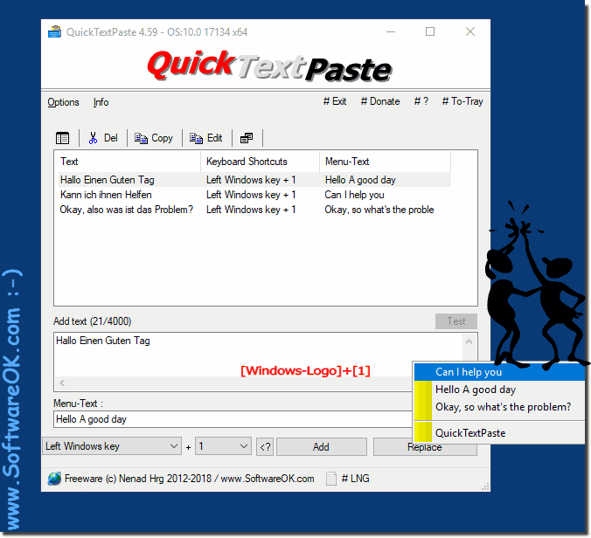Click the Copy toolbar button
The width and height of the screenshot is (591, 538).
pos(154,138)
